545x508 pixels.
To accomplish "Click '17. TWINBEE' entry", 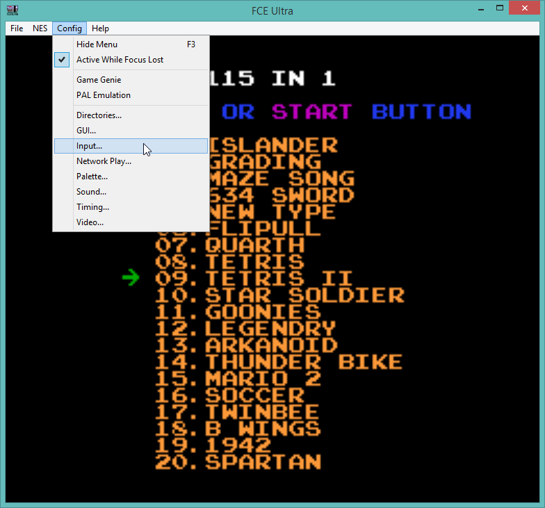I will point(237,411).
